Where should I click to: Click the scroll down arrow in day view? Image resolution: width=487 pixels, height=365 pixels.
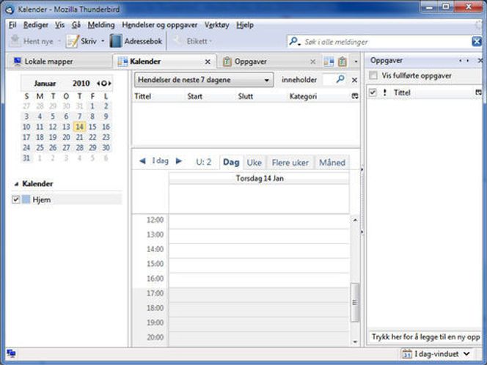point(355,342)
